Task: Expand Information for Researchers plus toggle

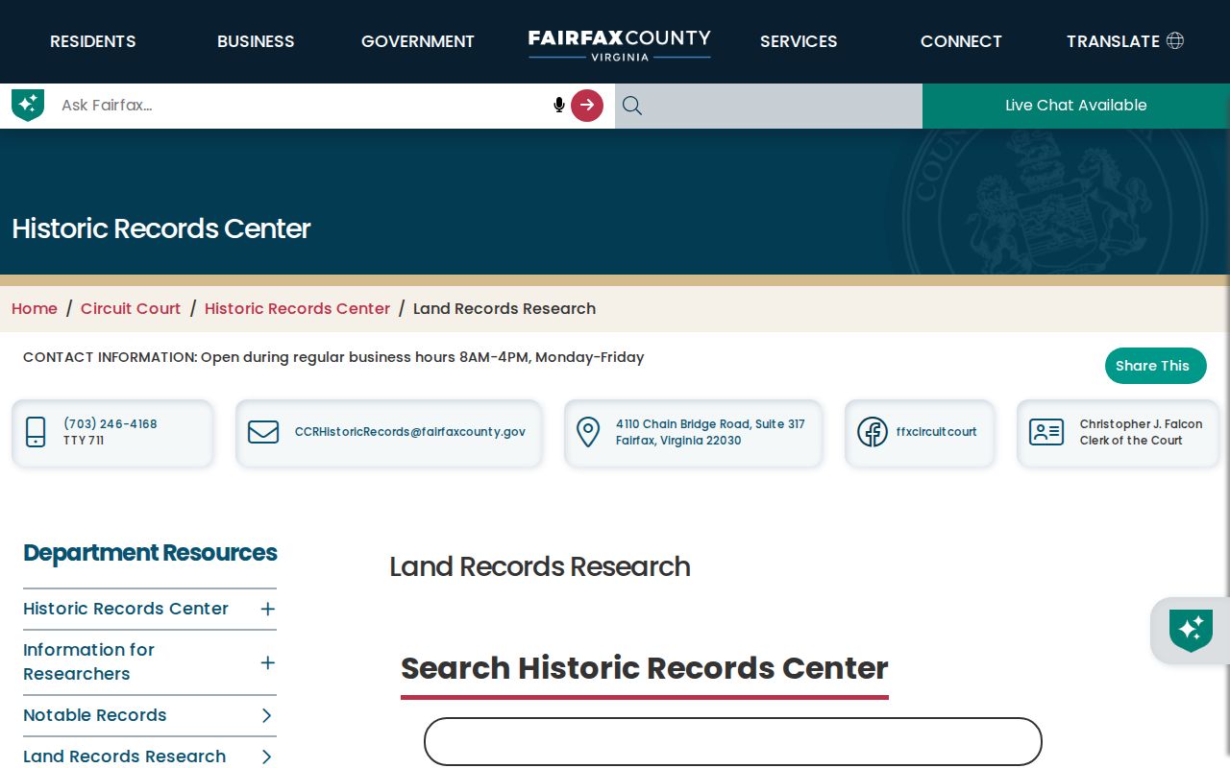Action: tap(268, 662)
